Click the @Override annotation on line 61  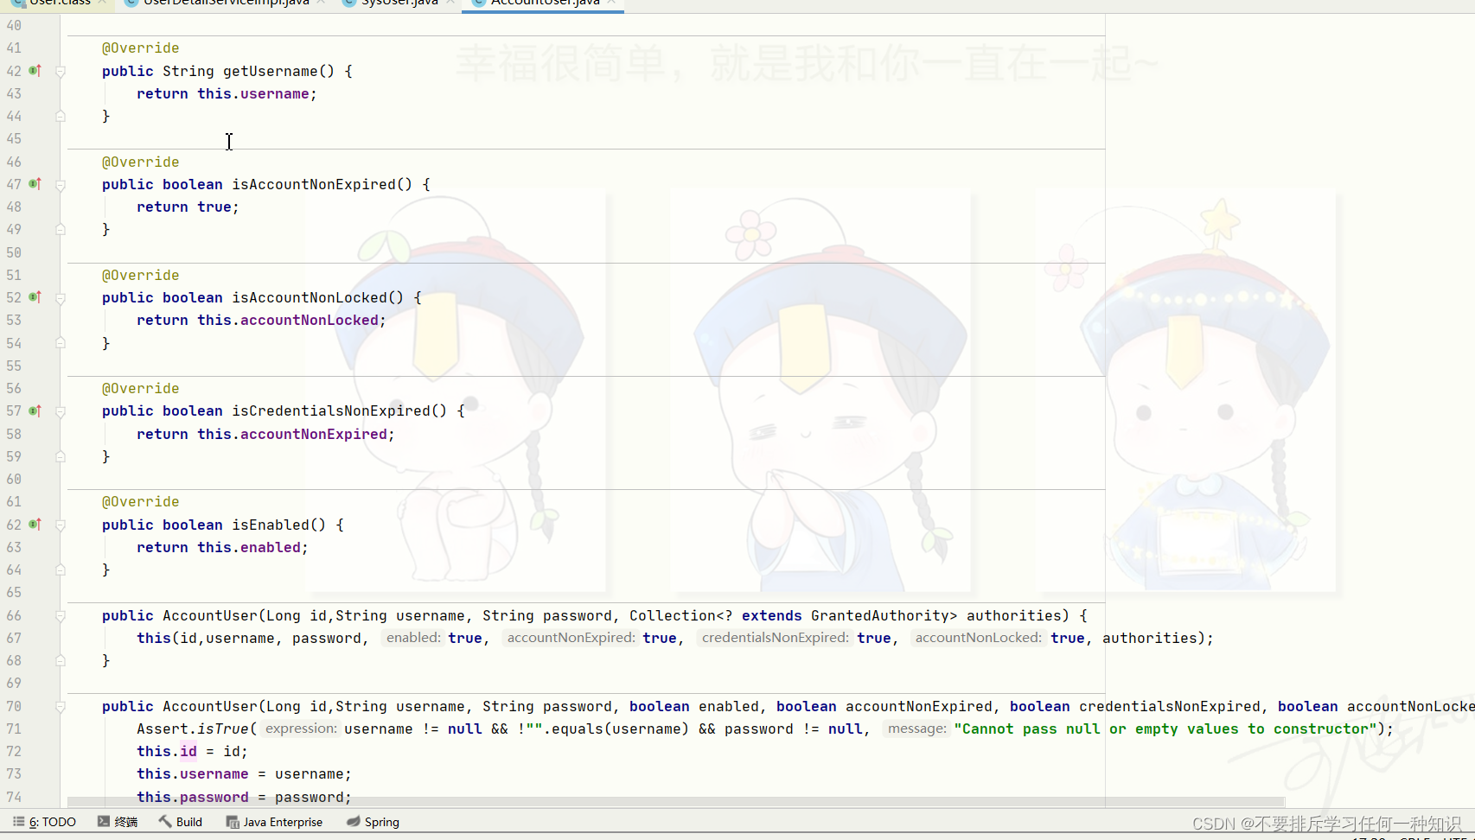(141, 501)
